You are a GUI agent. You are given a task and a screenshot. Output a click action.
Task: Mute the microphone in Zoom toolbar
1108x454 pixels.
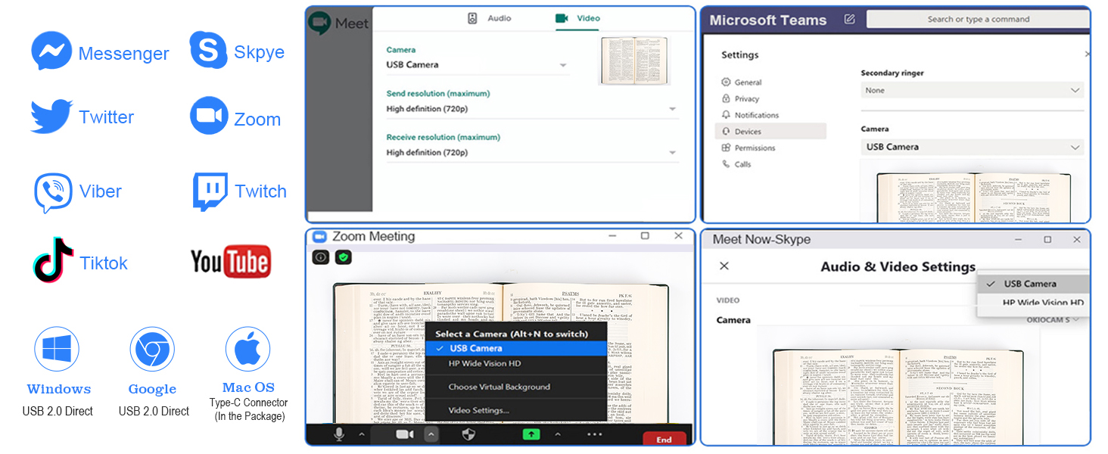tap(339, 434)
